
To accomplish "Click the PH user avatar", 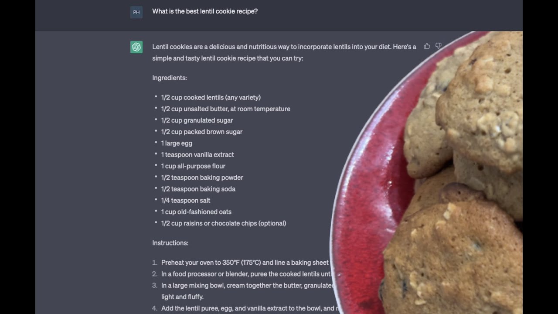I will tap(136, 12).
